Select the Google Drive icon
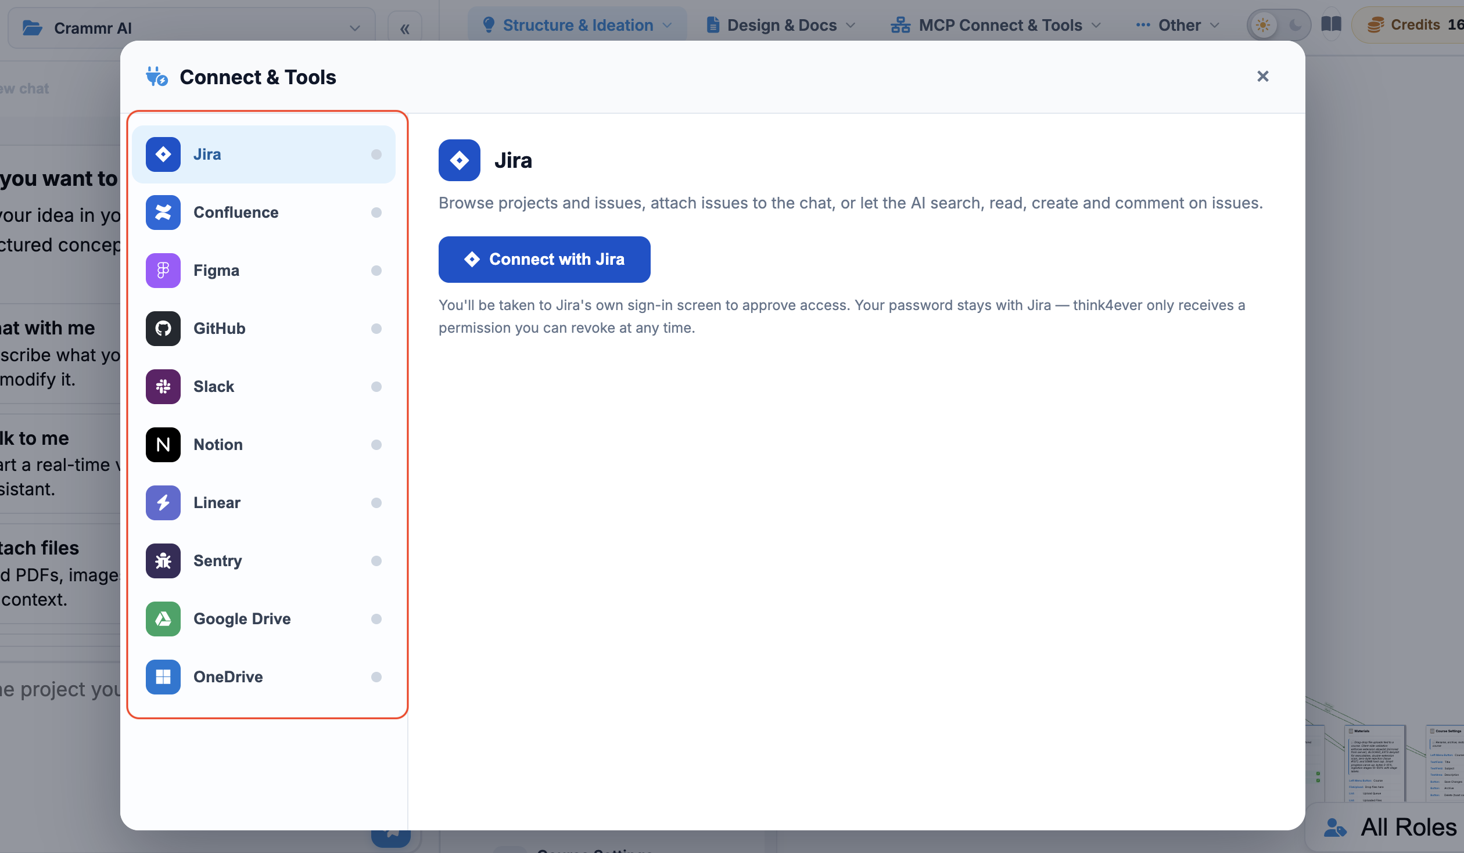1464x853 pixels. coord(163,619)
